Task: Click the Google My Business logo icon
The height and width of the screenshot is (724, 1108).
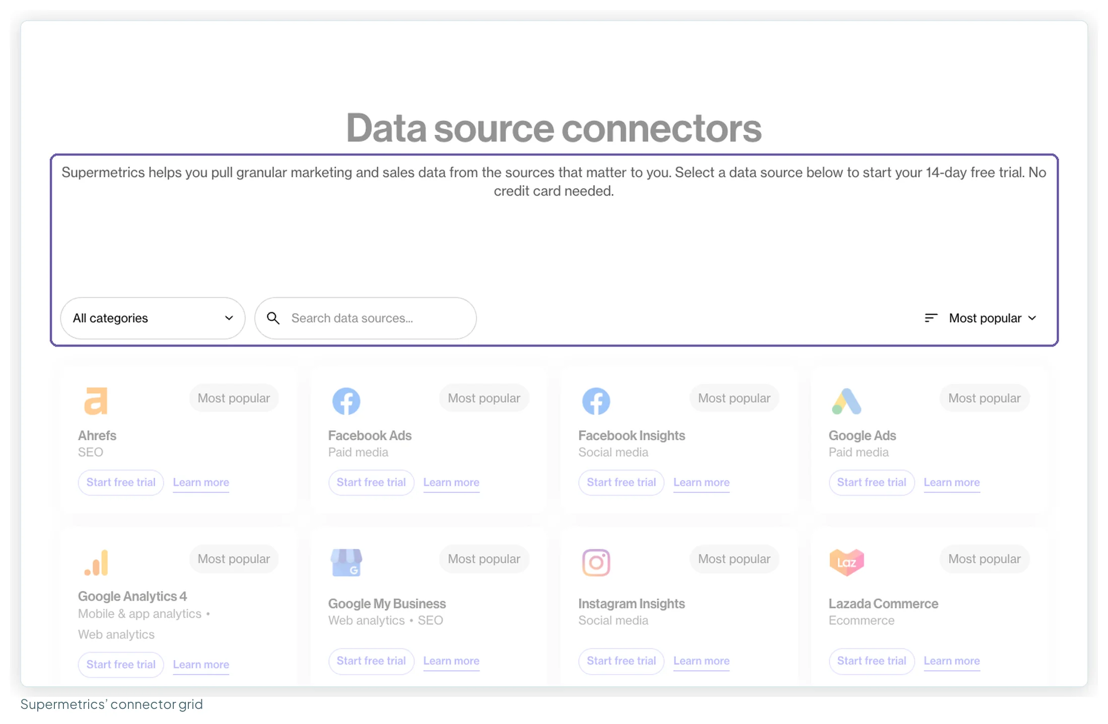Action: [346, 562]
